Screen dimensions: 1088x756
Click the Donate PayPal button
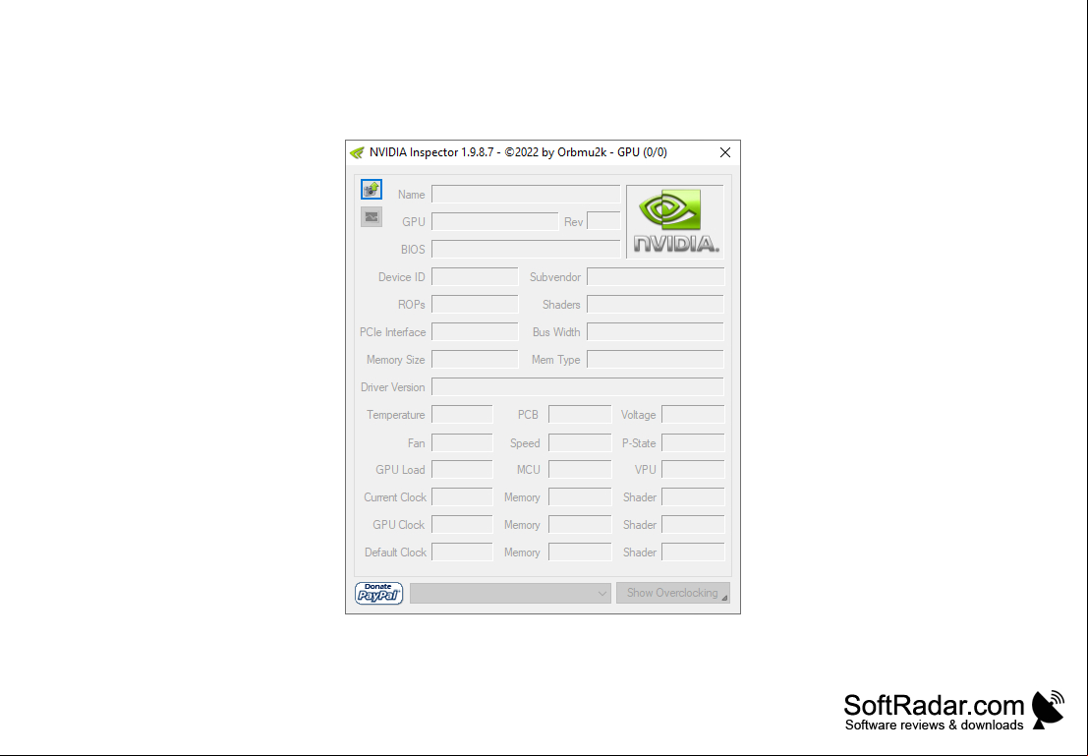378,593
